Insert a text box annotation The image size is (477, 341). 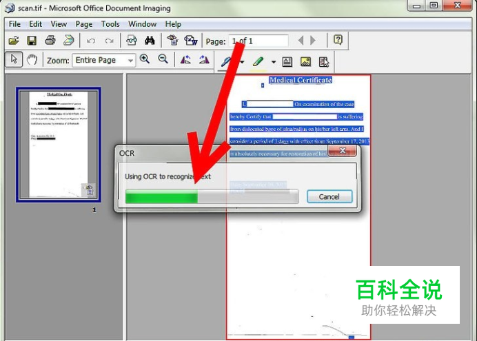point(287,62)
